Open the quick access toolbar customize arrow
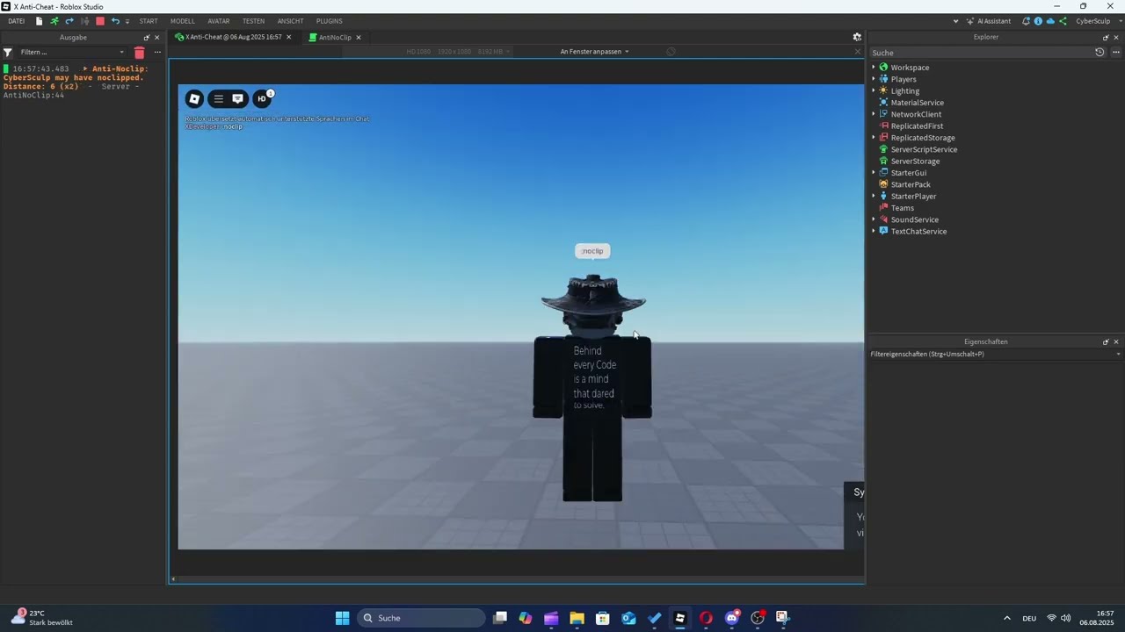1125x632 pixels. (x=127, y=21)
